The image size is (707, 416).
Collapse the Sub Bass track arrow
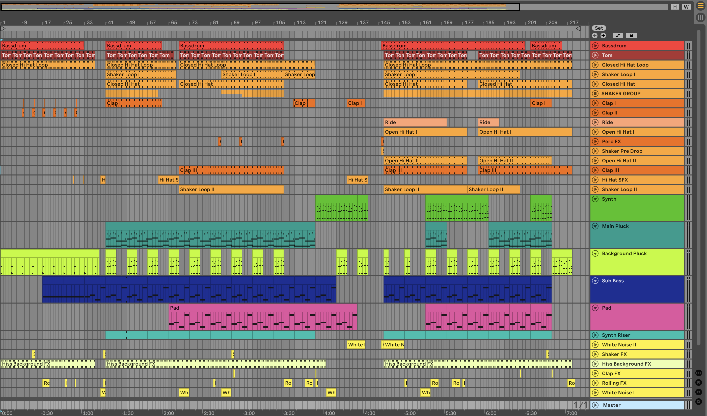pos(595,281)
